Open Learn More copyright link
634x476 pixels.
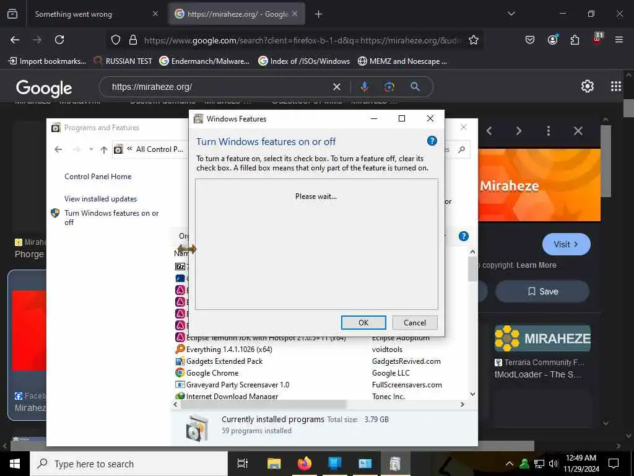[536, 265]
